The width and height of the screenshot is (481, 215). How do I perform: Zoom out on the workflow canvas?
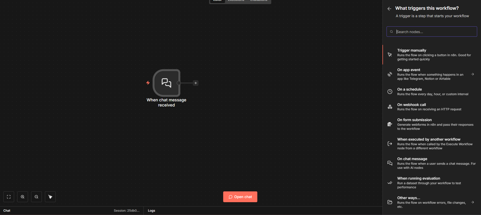coord(36,197)
